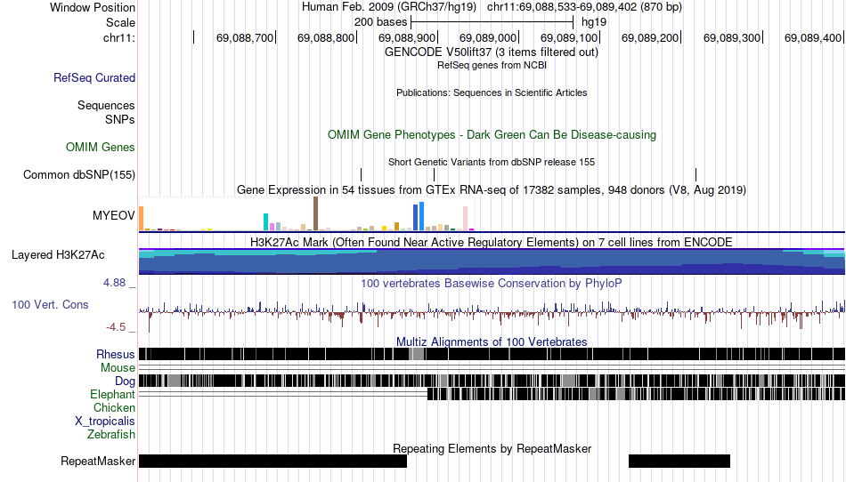The width and height of the screenshot is (846, 482).
Task: Open the OMIM Genes track label
Action: click(x=100, y=147)
